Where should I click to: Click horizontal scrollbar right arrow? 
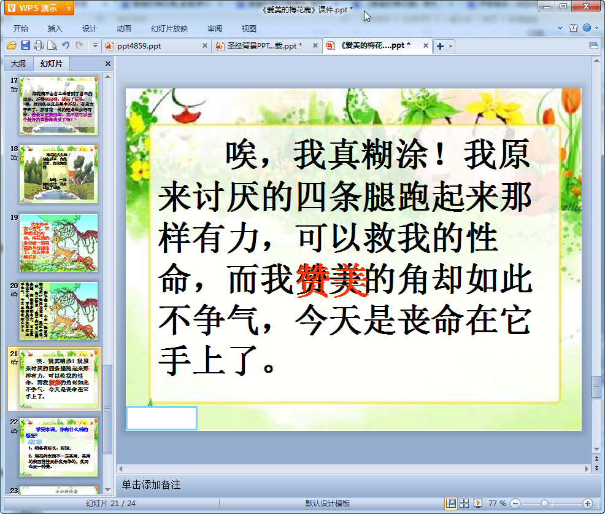coord(587,469)
